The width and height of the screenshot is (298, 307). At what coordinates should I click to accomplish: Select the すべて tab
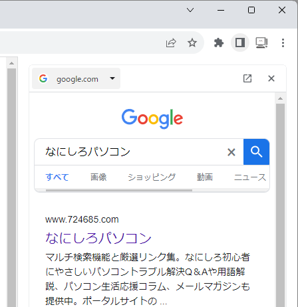tap(57, 177)
